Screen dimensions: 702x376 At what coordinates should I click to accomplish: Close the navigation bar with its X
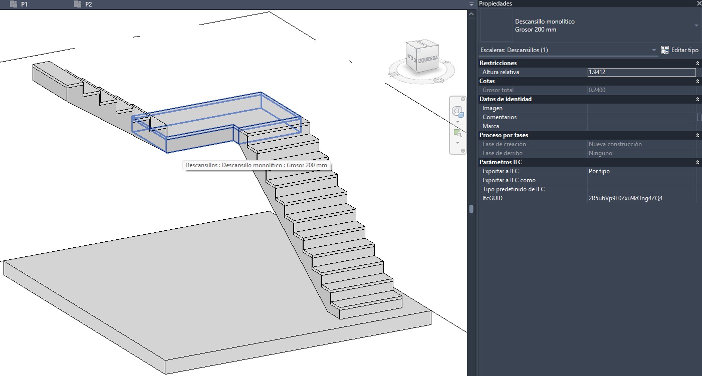462,99
